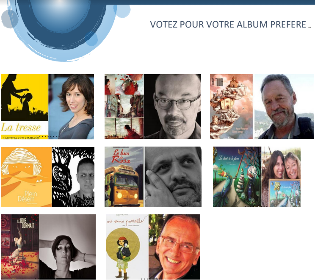Select Le bois dormait book cover

pyautogui.click(x=20, y=247)
